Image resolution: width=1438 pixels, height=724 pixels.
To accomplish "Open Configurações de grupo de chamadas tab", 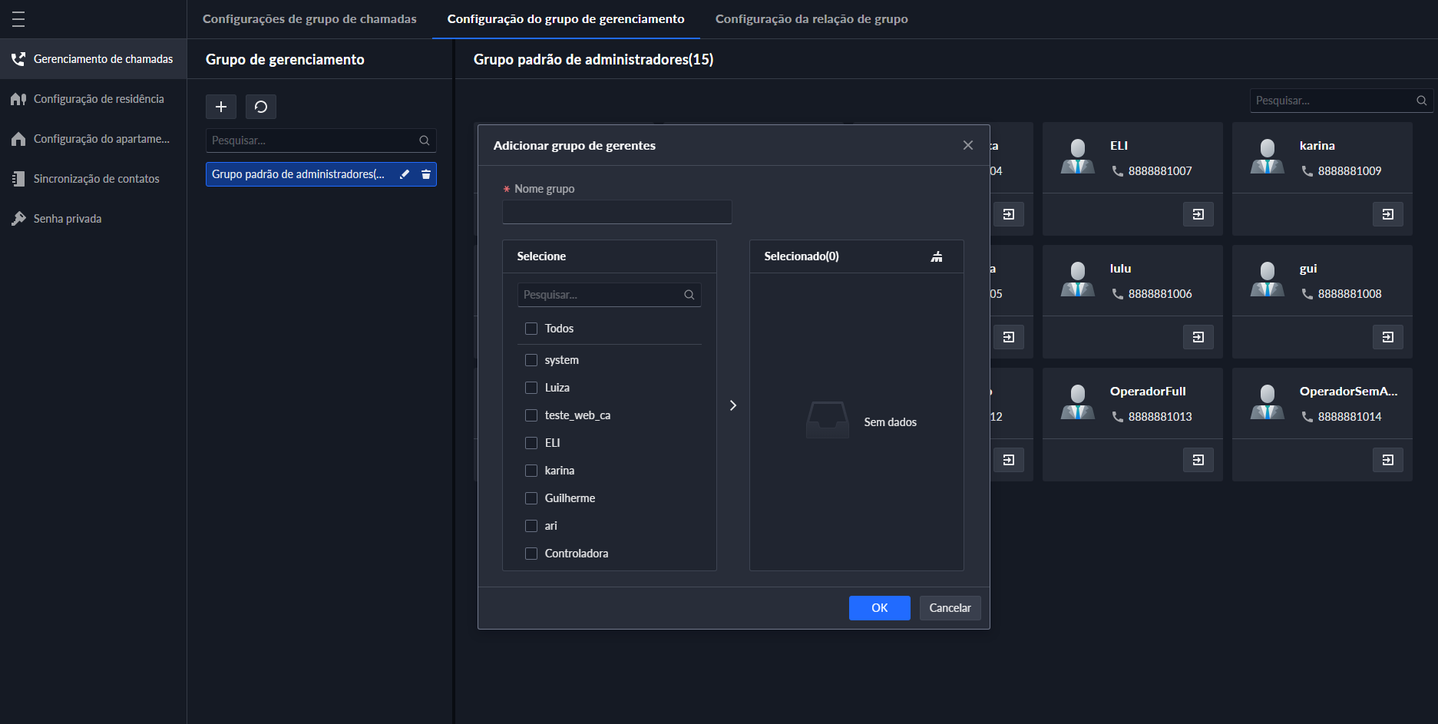I will coord(309,19).
